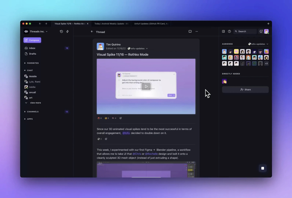Play the Rothko Mode video
292x198 pixels.
point(146,86)
